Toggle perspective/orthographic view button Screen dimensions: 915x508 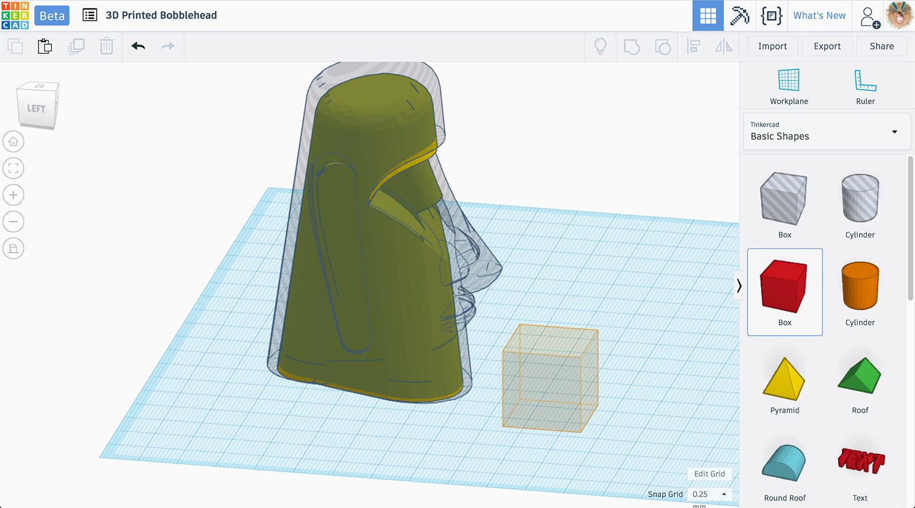pos(13,248)
